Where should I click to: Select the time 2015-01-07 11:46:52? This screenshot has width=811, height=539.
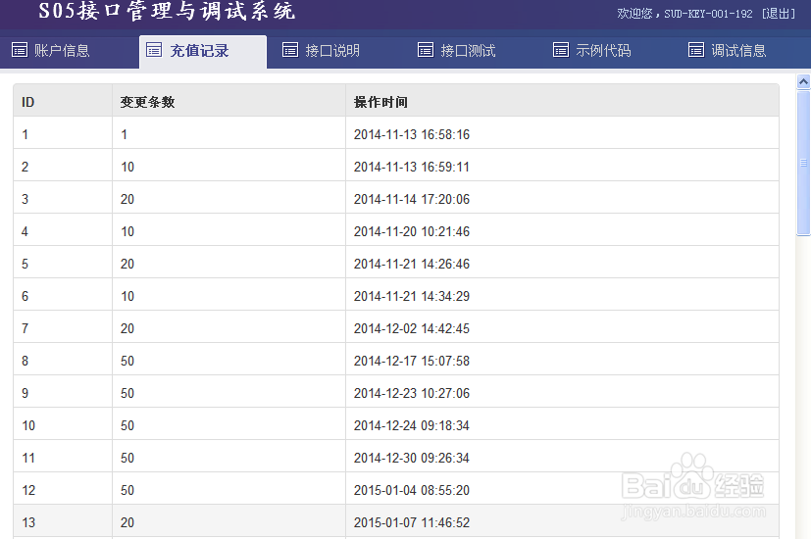pos(412,522)
